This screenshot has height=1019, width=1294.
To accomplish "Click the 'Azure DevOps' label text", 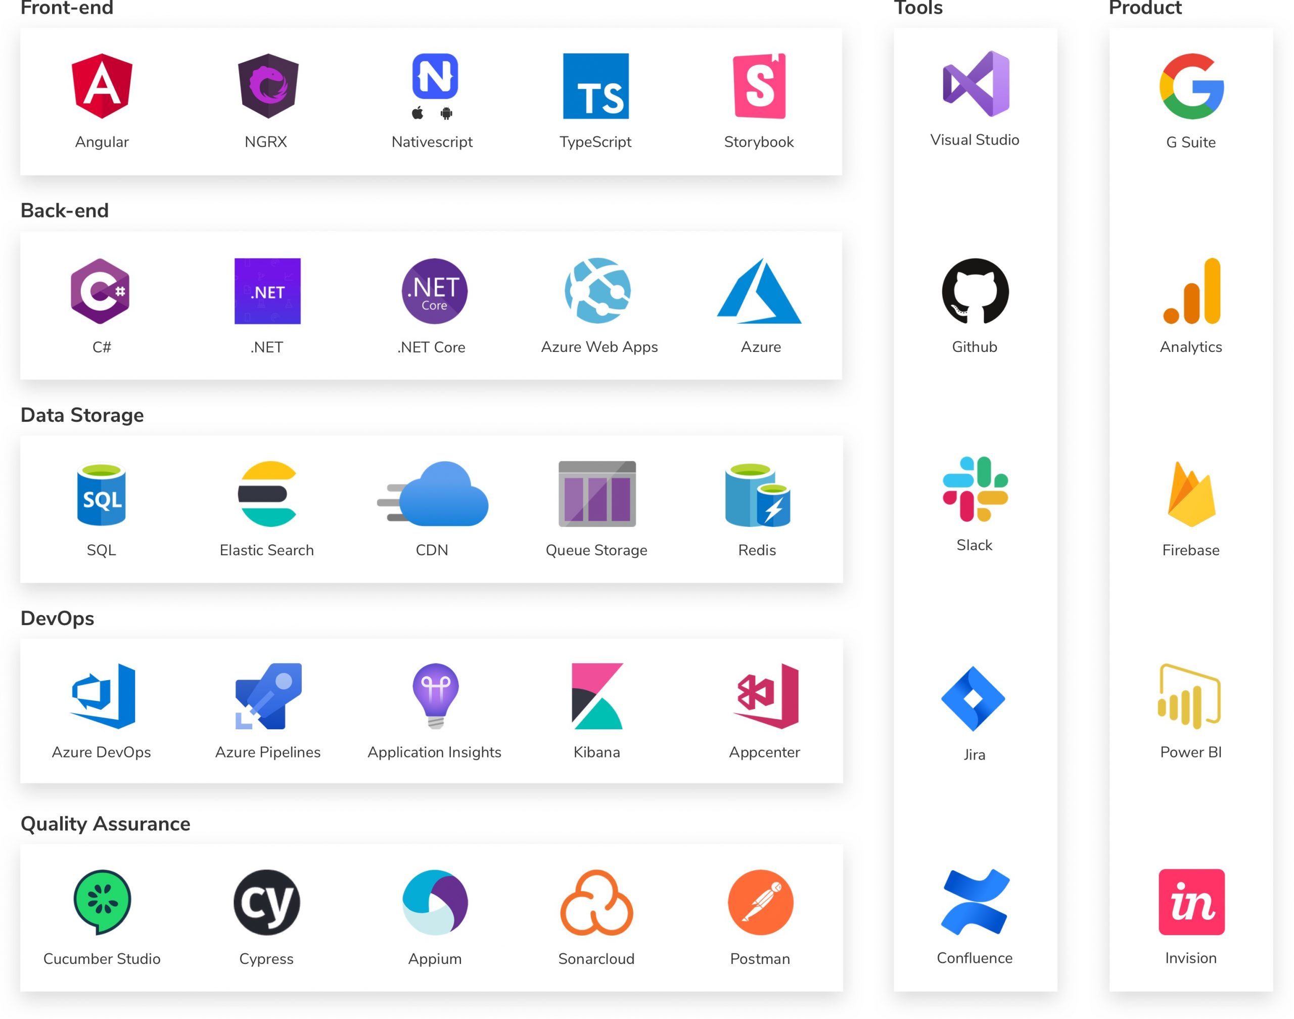I will [102, 752].
